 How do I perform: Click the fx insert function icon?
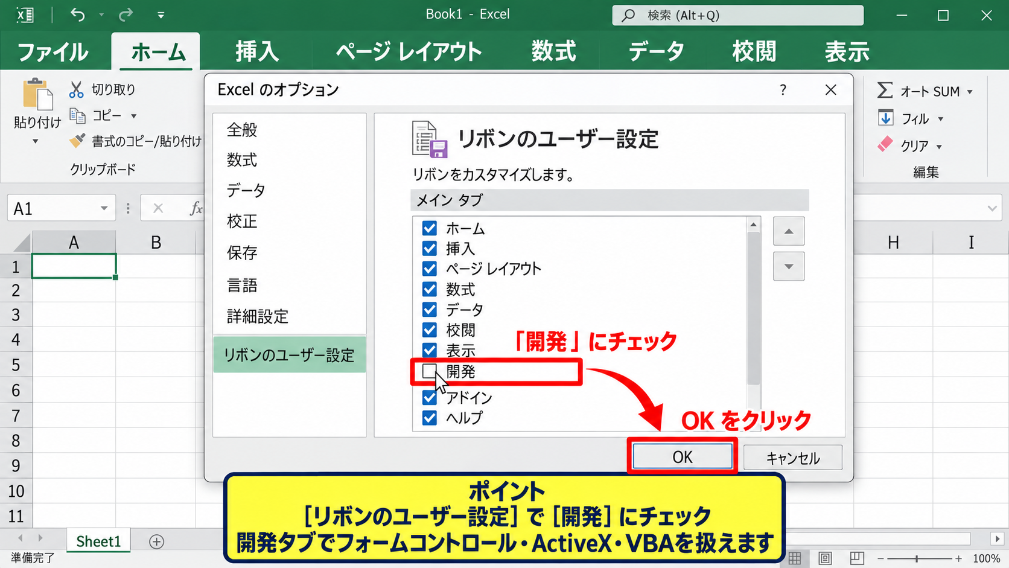(x=196, y=208)
